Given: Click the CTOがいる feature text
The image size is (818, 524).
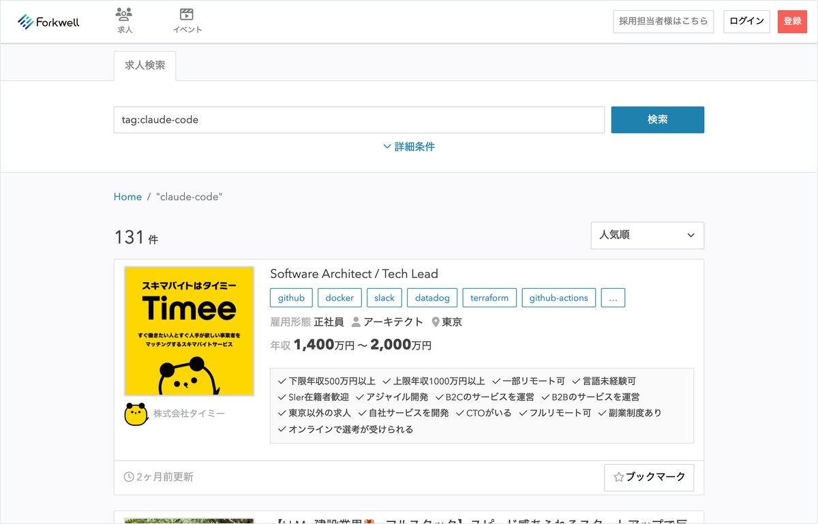Looking at the screenshot, I should [x=489, y=413].
